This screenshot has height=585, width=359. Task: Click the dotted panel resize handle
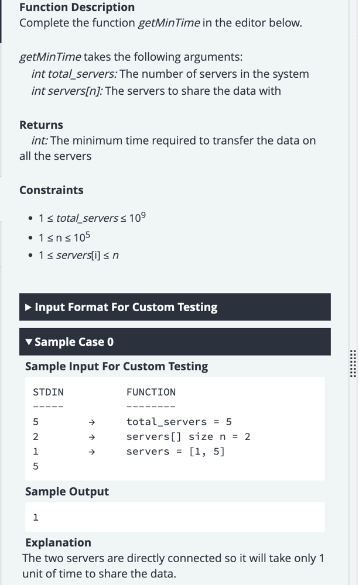352,364
